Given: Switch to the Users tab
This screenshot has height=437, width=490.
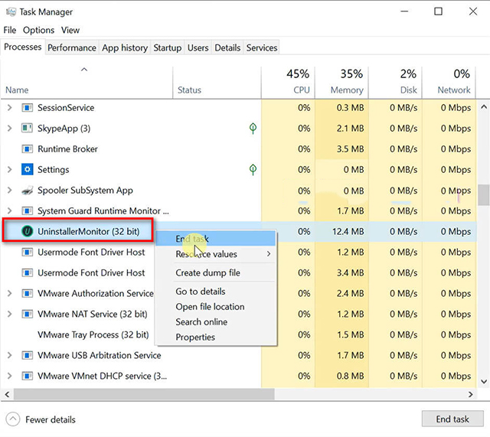Looking at the screenshot, I should (x=198, y=47).
